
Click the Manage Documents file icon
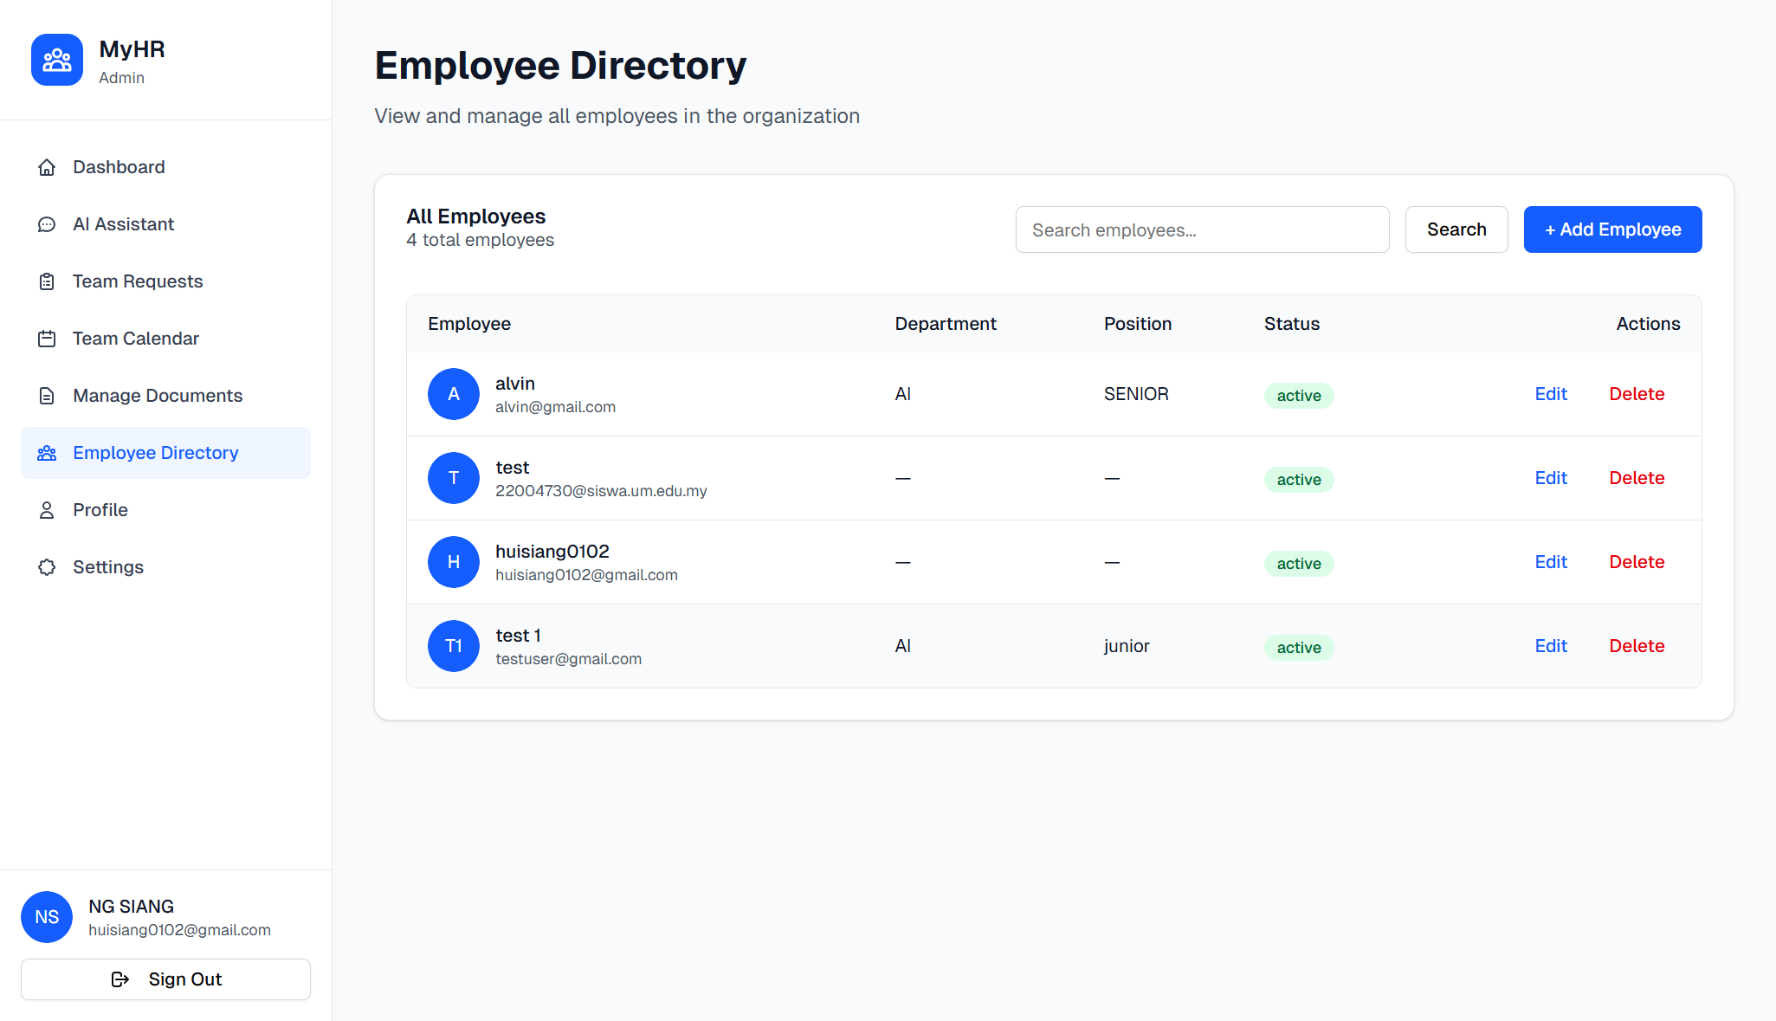pyautogui.click(x=47, y=396)
